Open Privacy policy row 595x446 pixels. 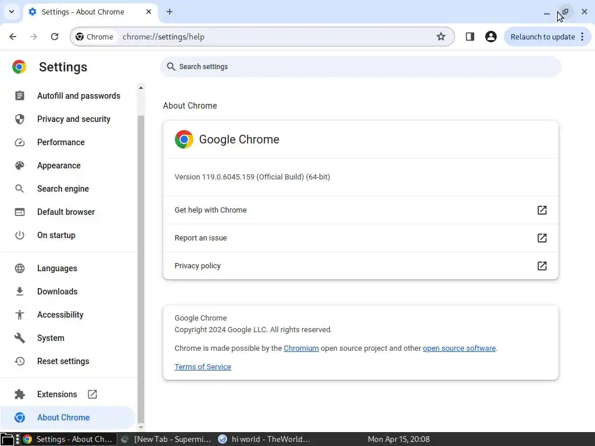[x=360, y=266]
